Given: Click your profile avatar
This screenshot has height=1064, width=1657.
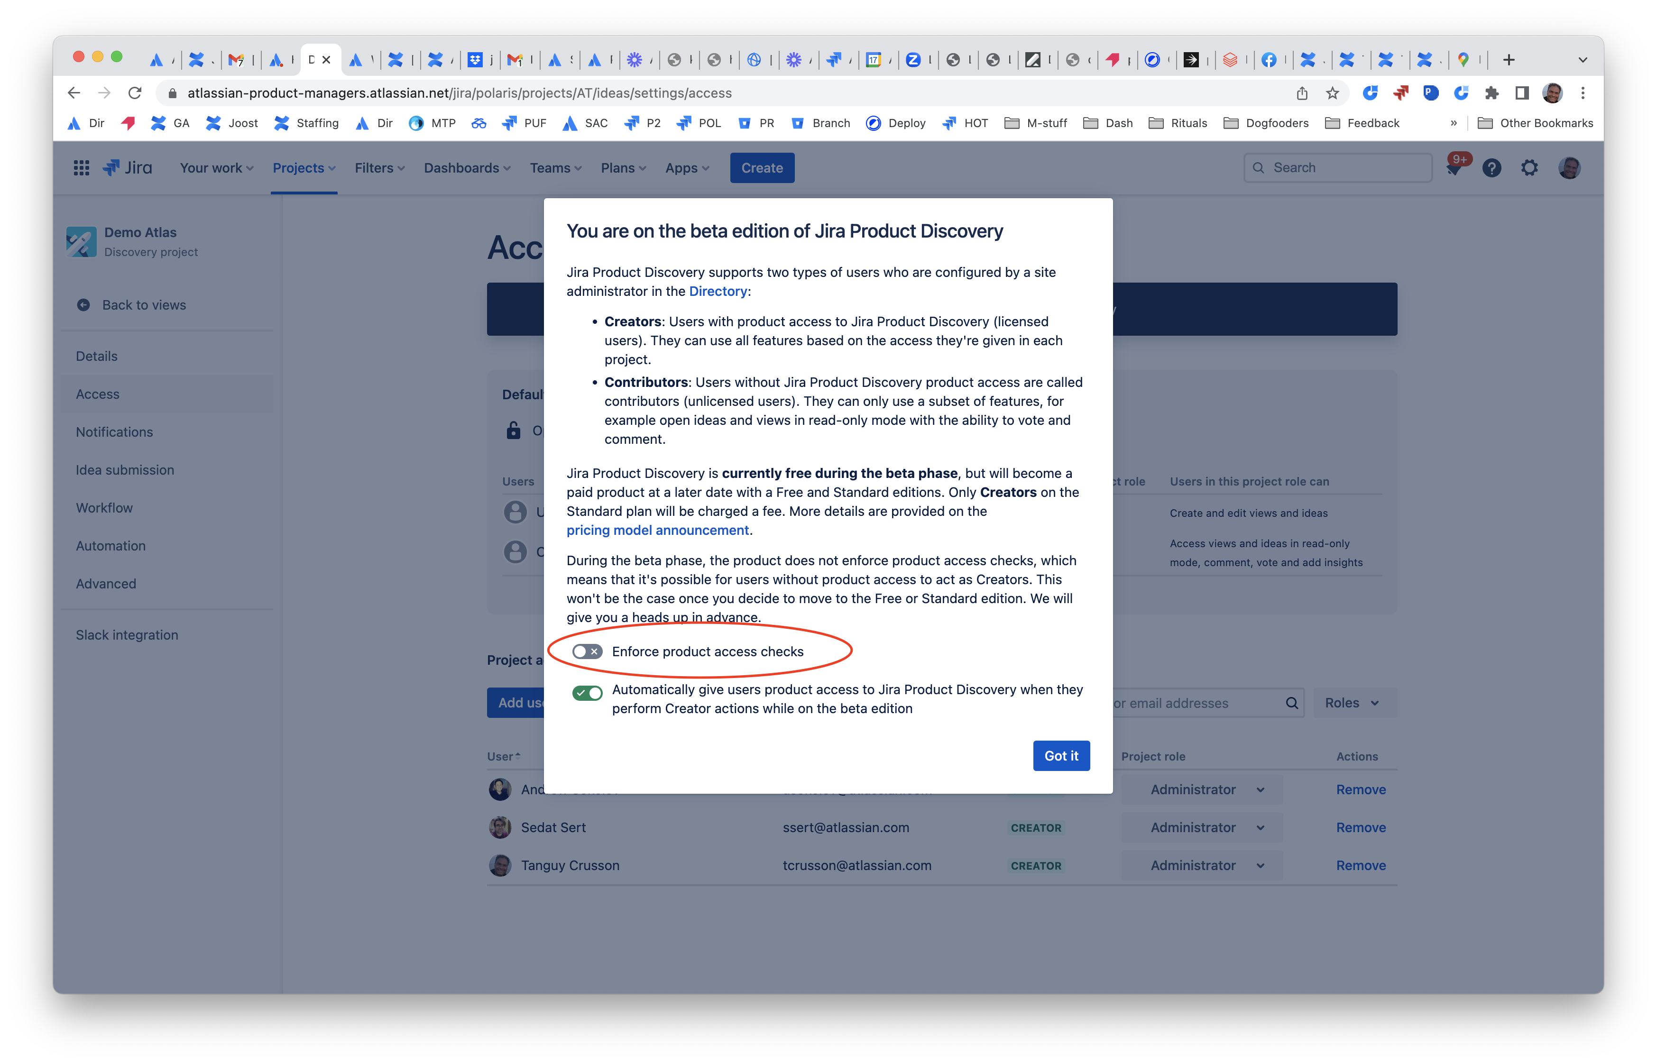Looking at the screenshot, I should (x=1570, y=167).
